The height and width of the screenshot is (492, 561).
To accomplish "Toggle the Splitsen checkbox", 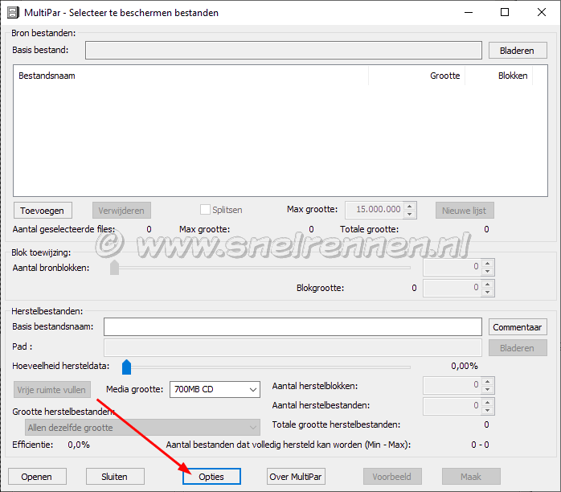I will pos(205,210).
